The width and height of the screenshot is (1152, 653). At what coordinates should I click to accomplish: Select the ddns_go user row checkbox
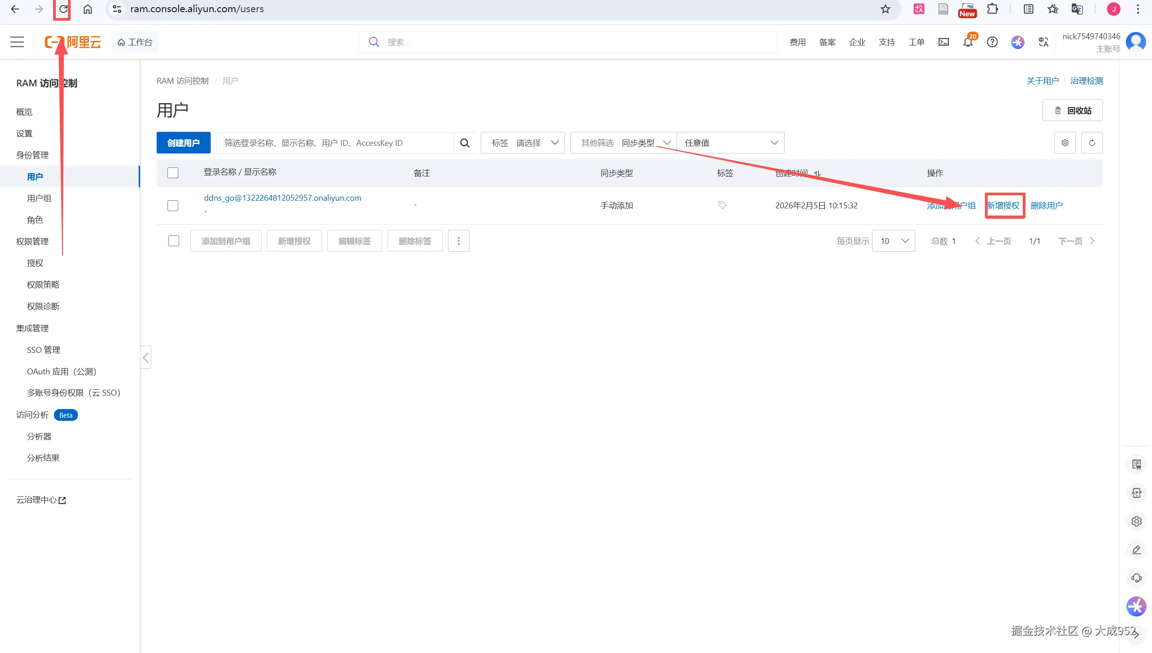173,206
